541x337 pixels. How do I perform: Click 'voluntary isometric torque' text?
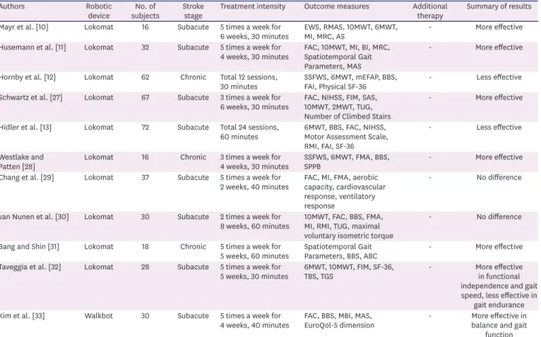point(348,236)
